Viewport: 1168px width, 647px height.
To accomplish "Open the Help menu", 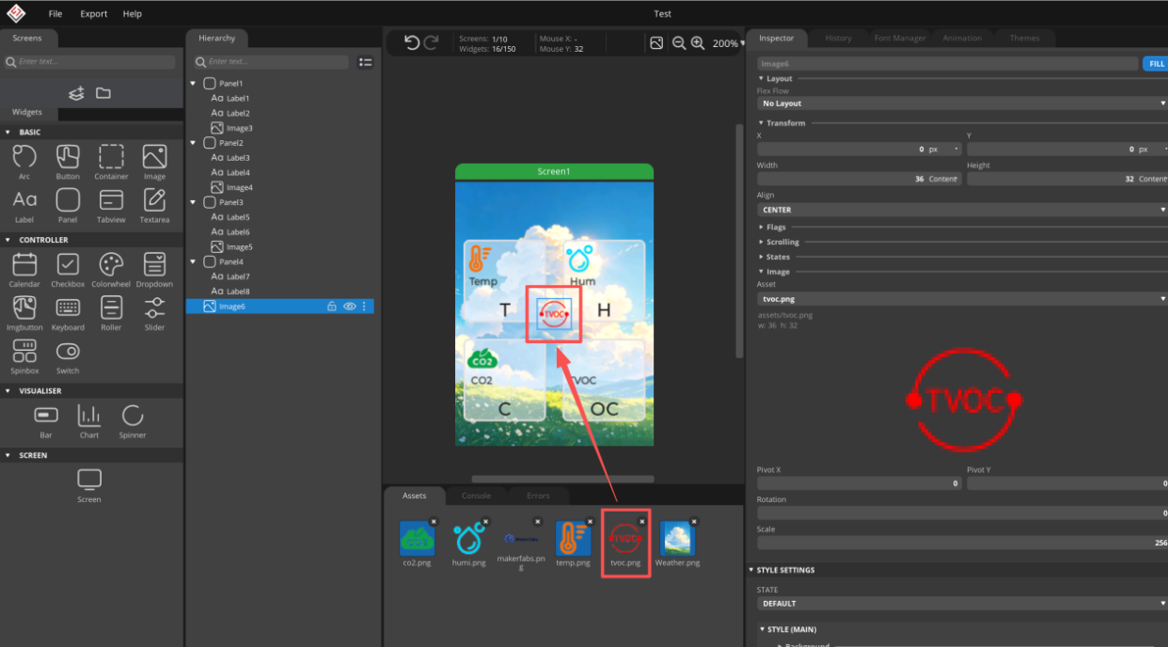I will [x=133, y=14].
